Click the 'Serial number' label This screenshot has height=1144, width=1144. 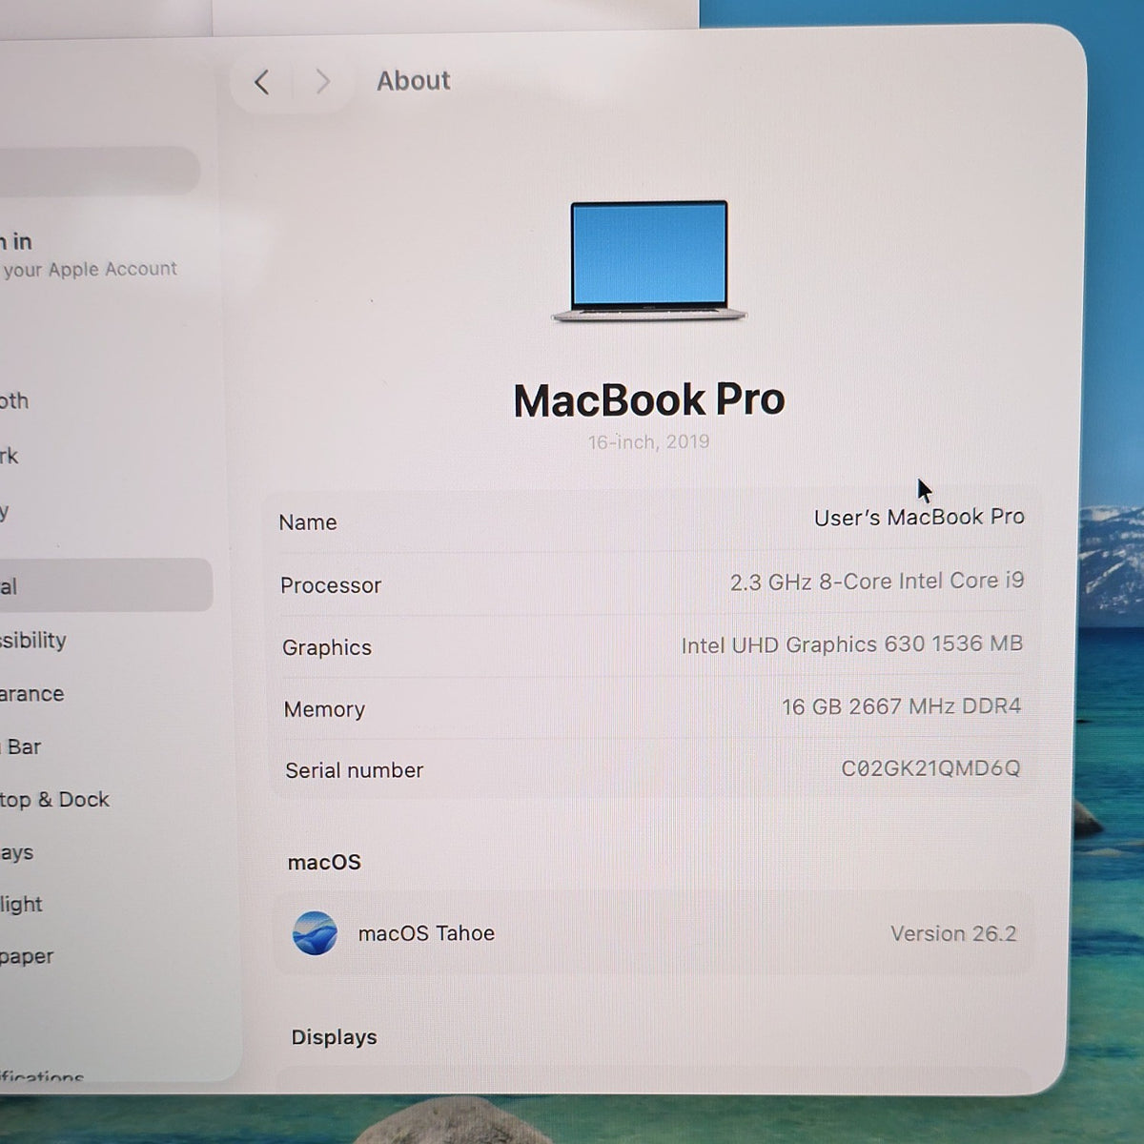point(354,770)
